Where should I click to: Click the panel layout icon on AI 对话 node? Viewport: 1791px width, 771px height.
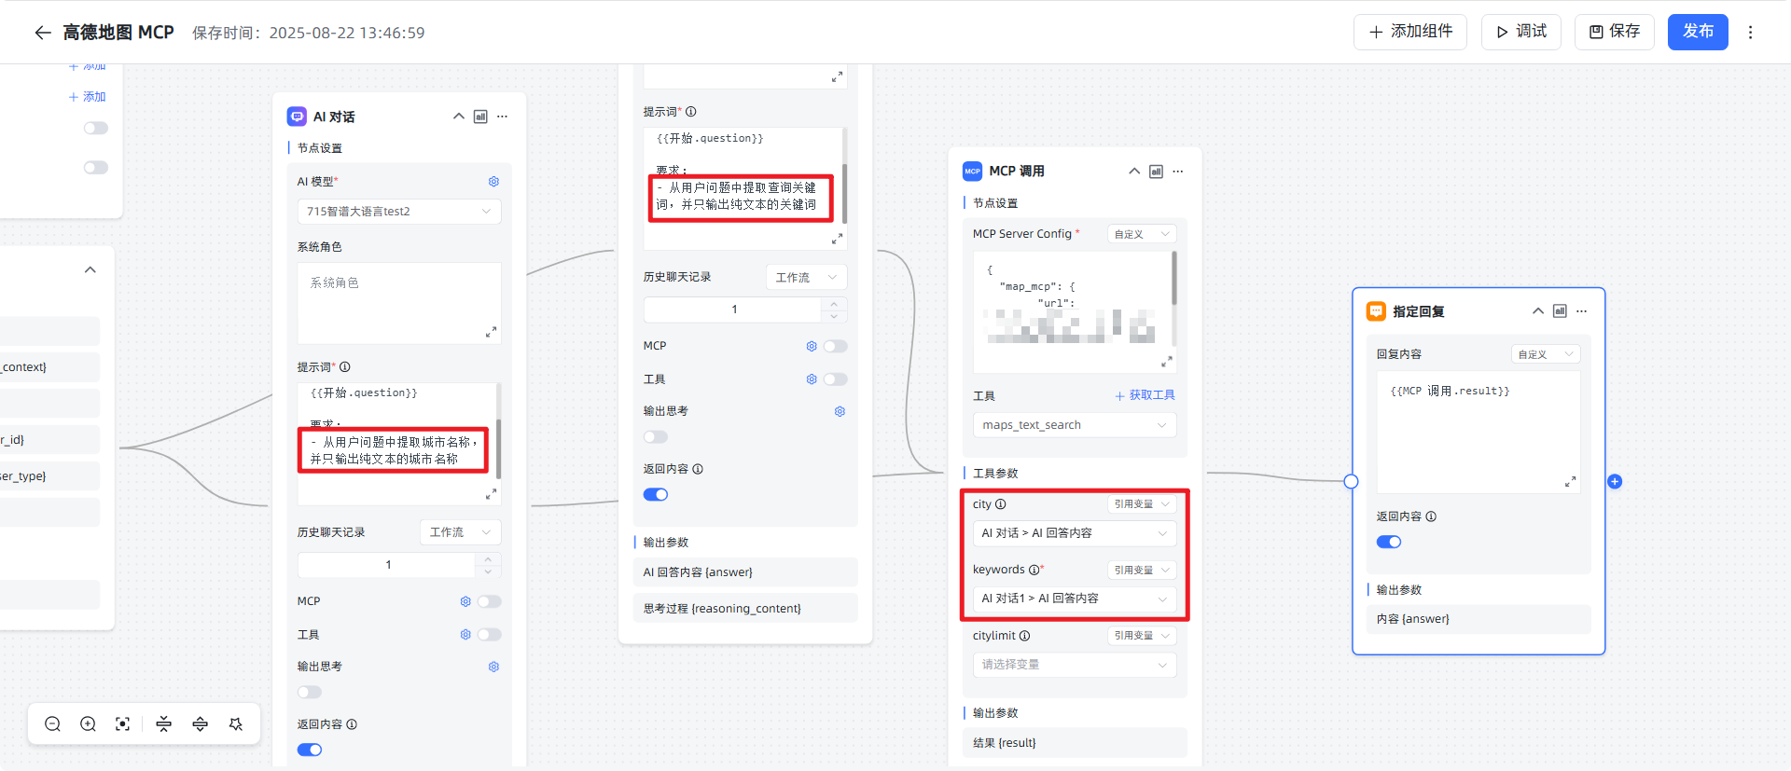[x=480, y=117]
